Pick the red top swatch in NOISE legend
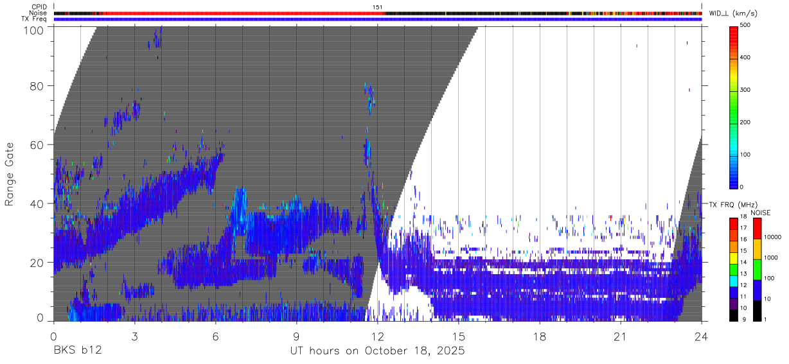This screenshot has height=364, width=789. [x=758, y=229]
